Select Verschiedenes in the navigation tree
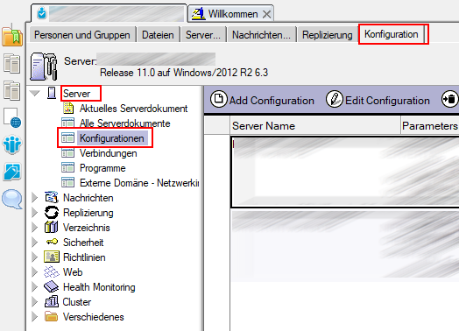 coord(94,317)
